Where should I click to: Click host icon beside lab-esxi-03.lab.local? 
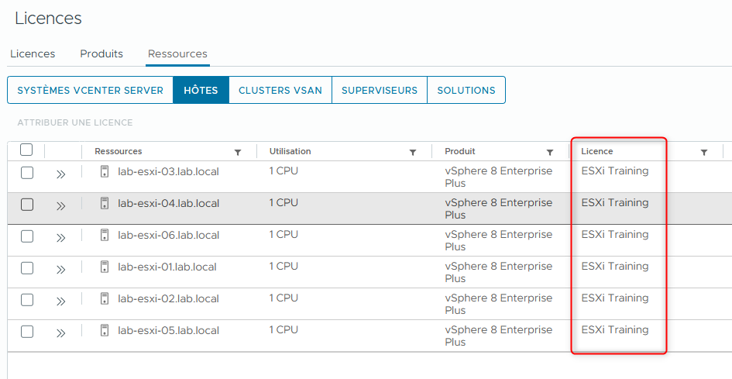(105, 171)
